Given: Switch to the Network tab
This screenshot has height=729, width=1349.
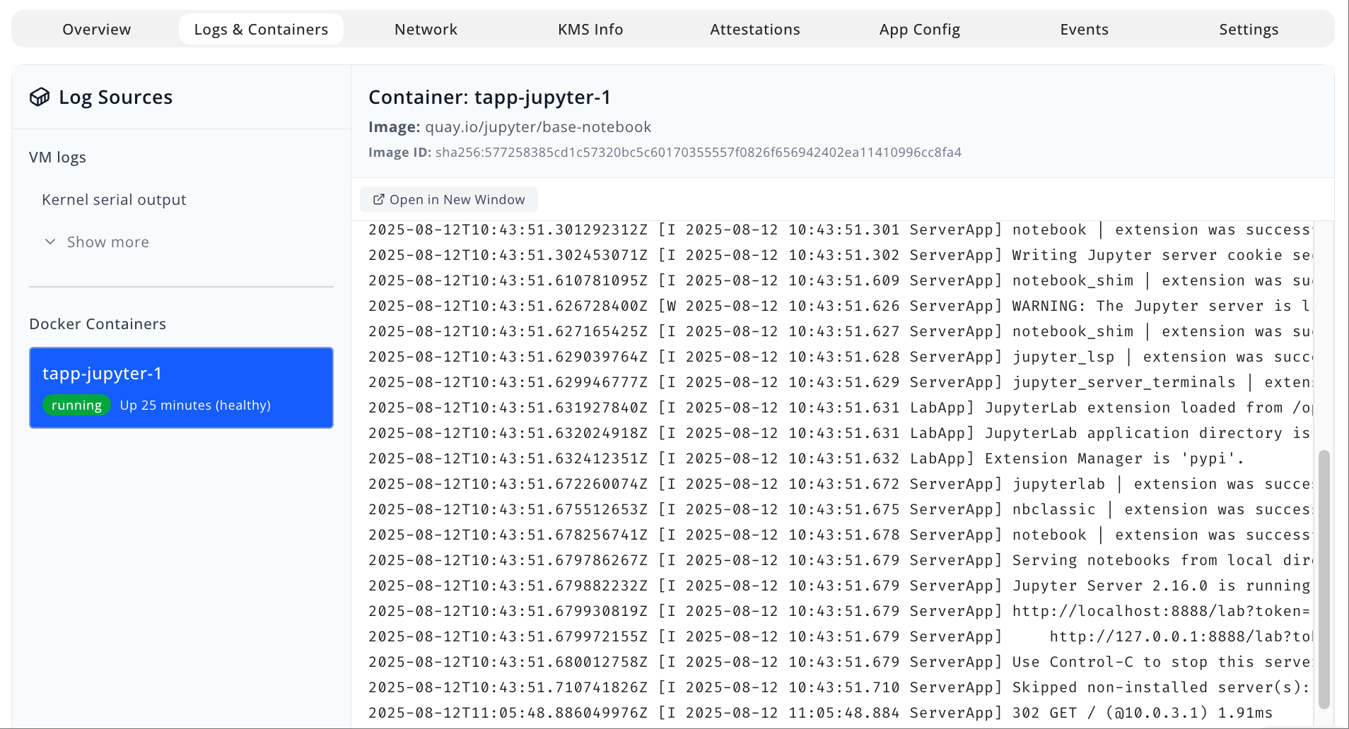Looking at the screenshot, I should 426,29.
